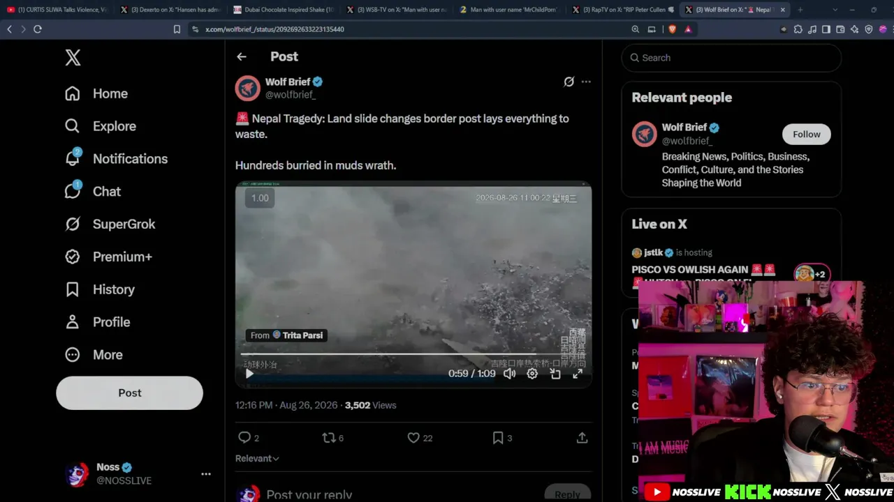Switch to the Dubai Chocolate Inspired Shake tab
Image resolution: width=894 pixels, height=502 pixels.
284,10
